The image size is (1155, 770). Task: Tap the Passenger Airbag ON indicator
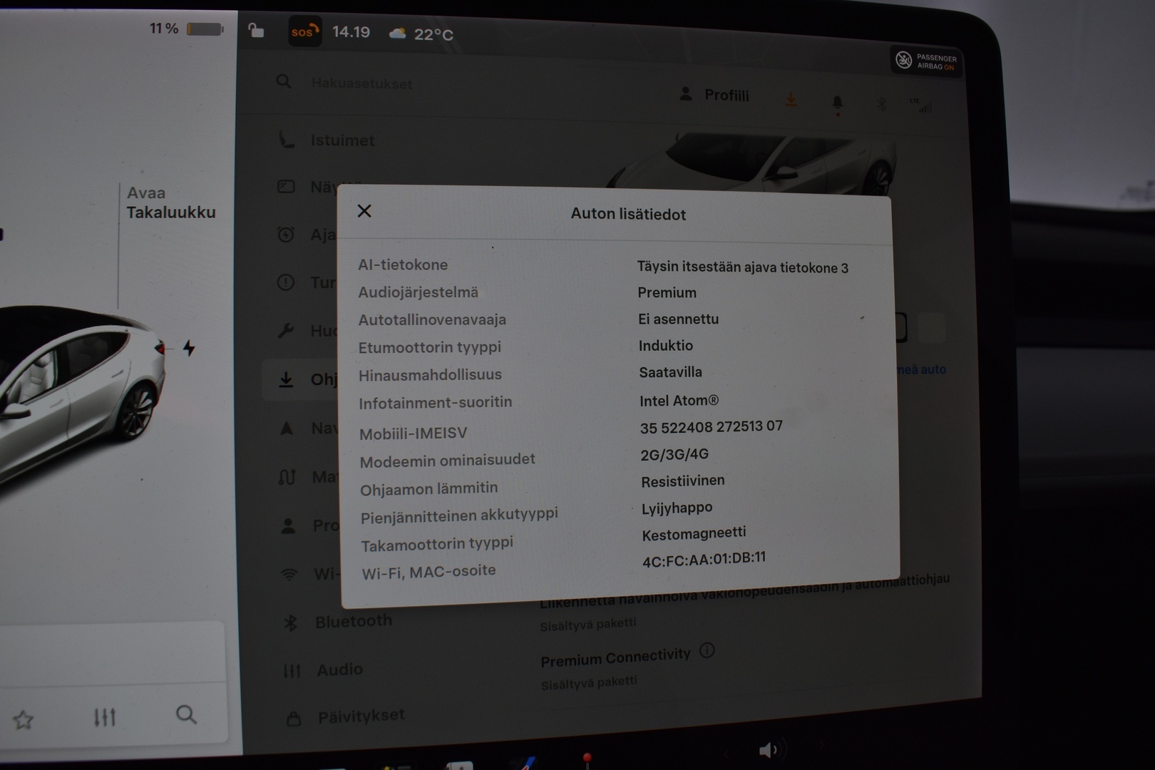click(926, 61)
